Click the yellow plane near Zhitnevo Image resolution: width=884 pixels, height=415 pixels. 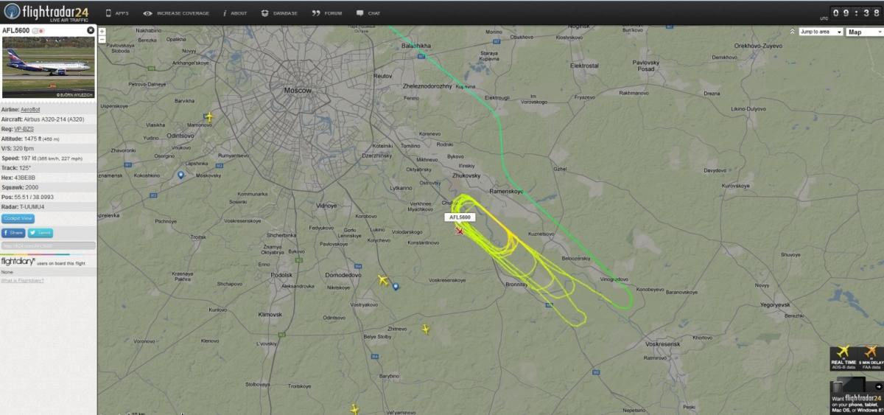click(425, 329)
